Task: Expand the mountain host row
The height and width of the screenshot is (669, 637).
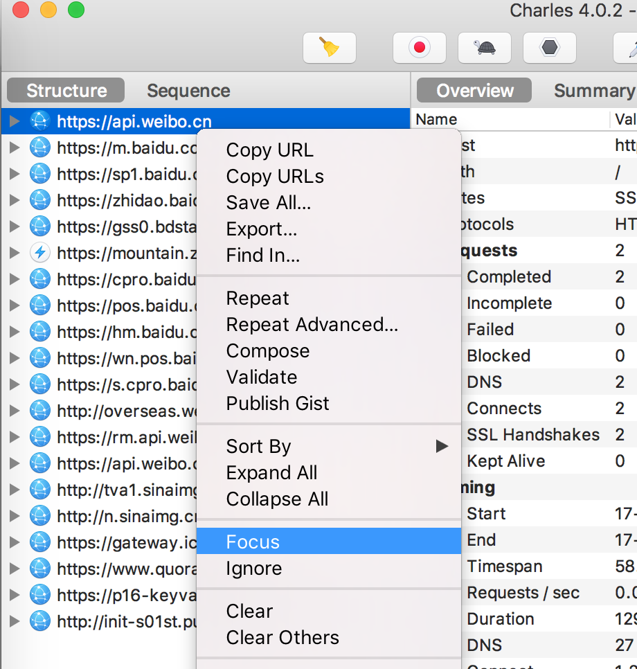Action: (x=15, y=253)
